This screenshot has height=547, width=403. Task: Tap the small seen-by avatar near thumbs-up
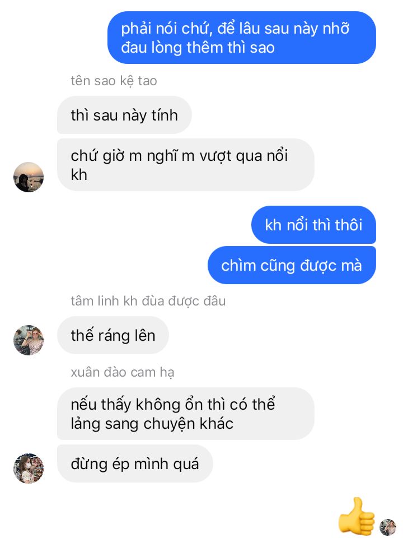(x=388, y=527)
